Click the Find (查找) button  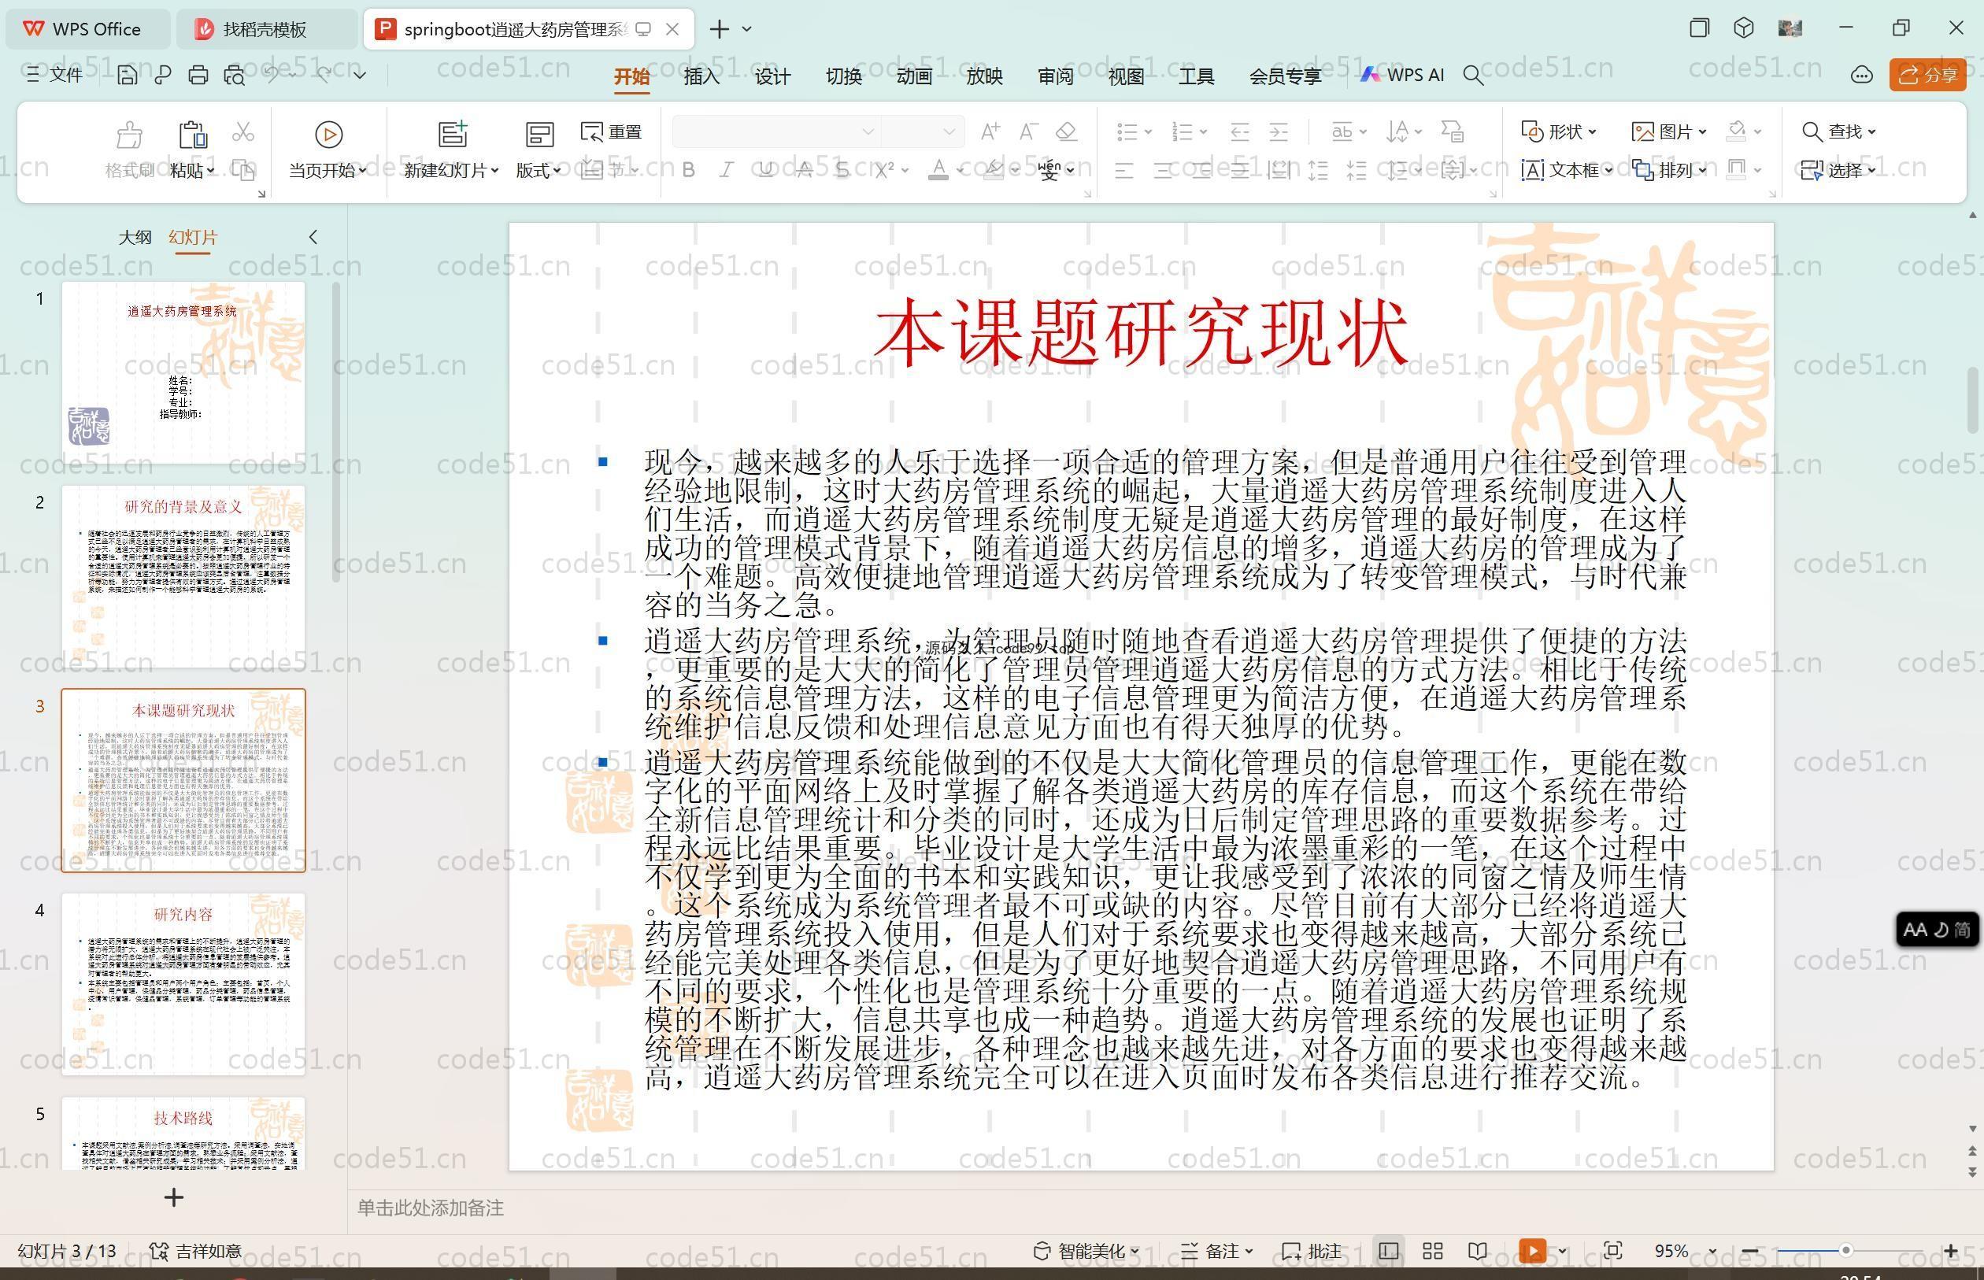1838,131
